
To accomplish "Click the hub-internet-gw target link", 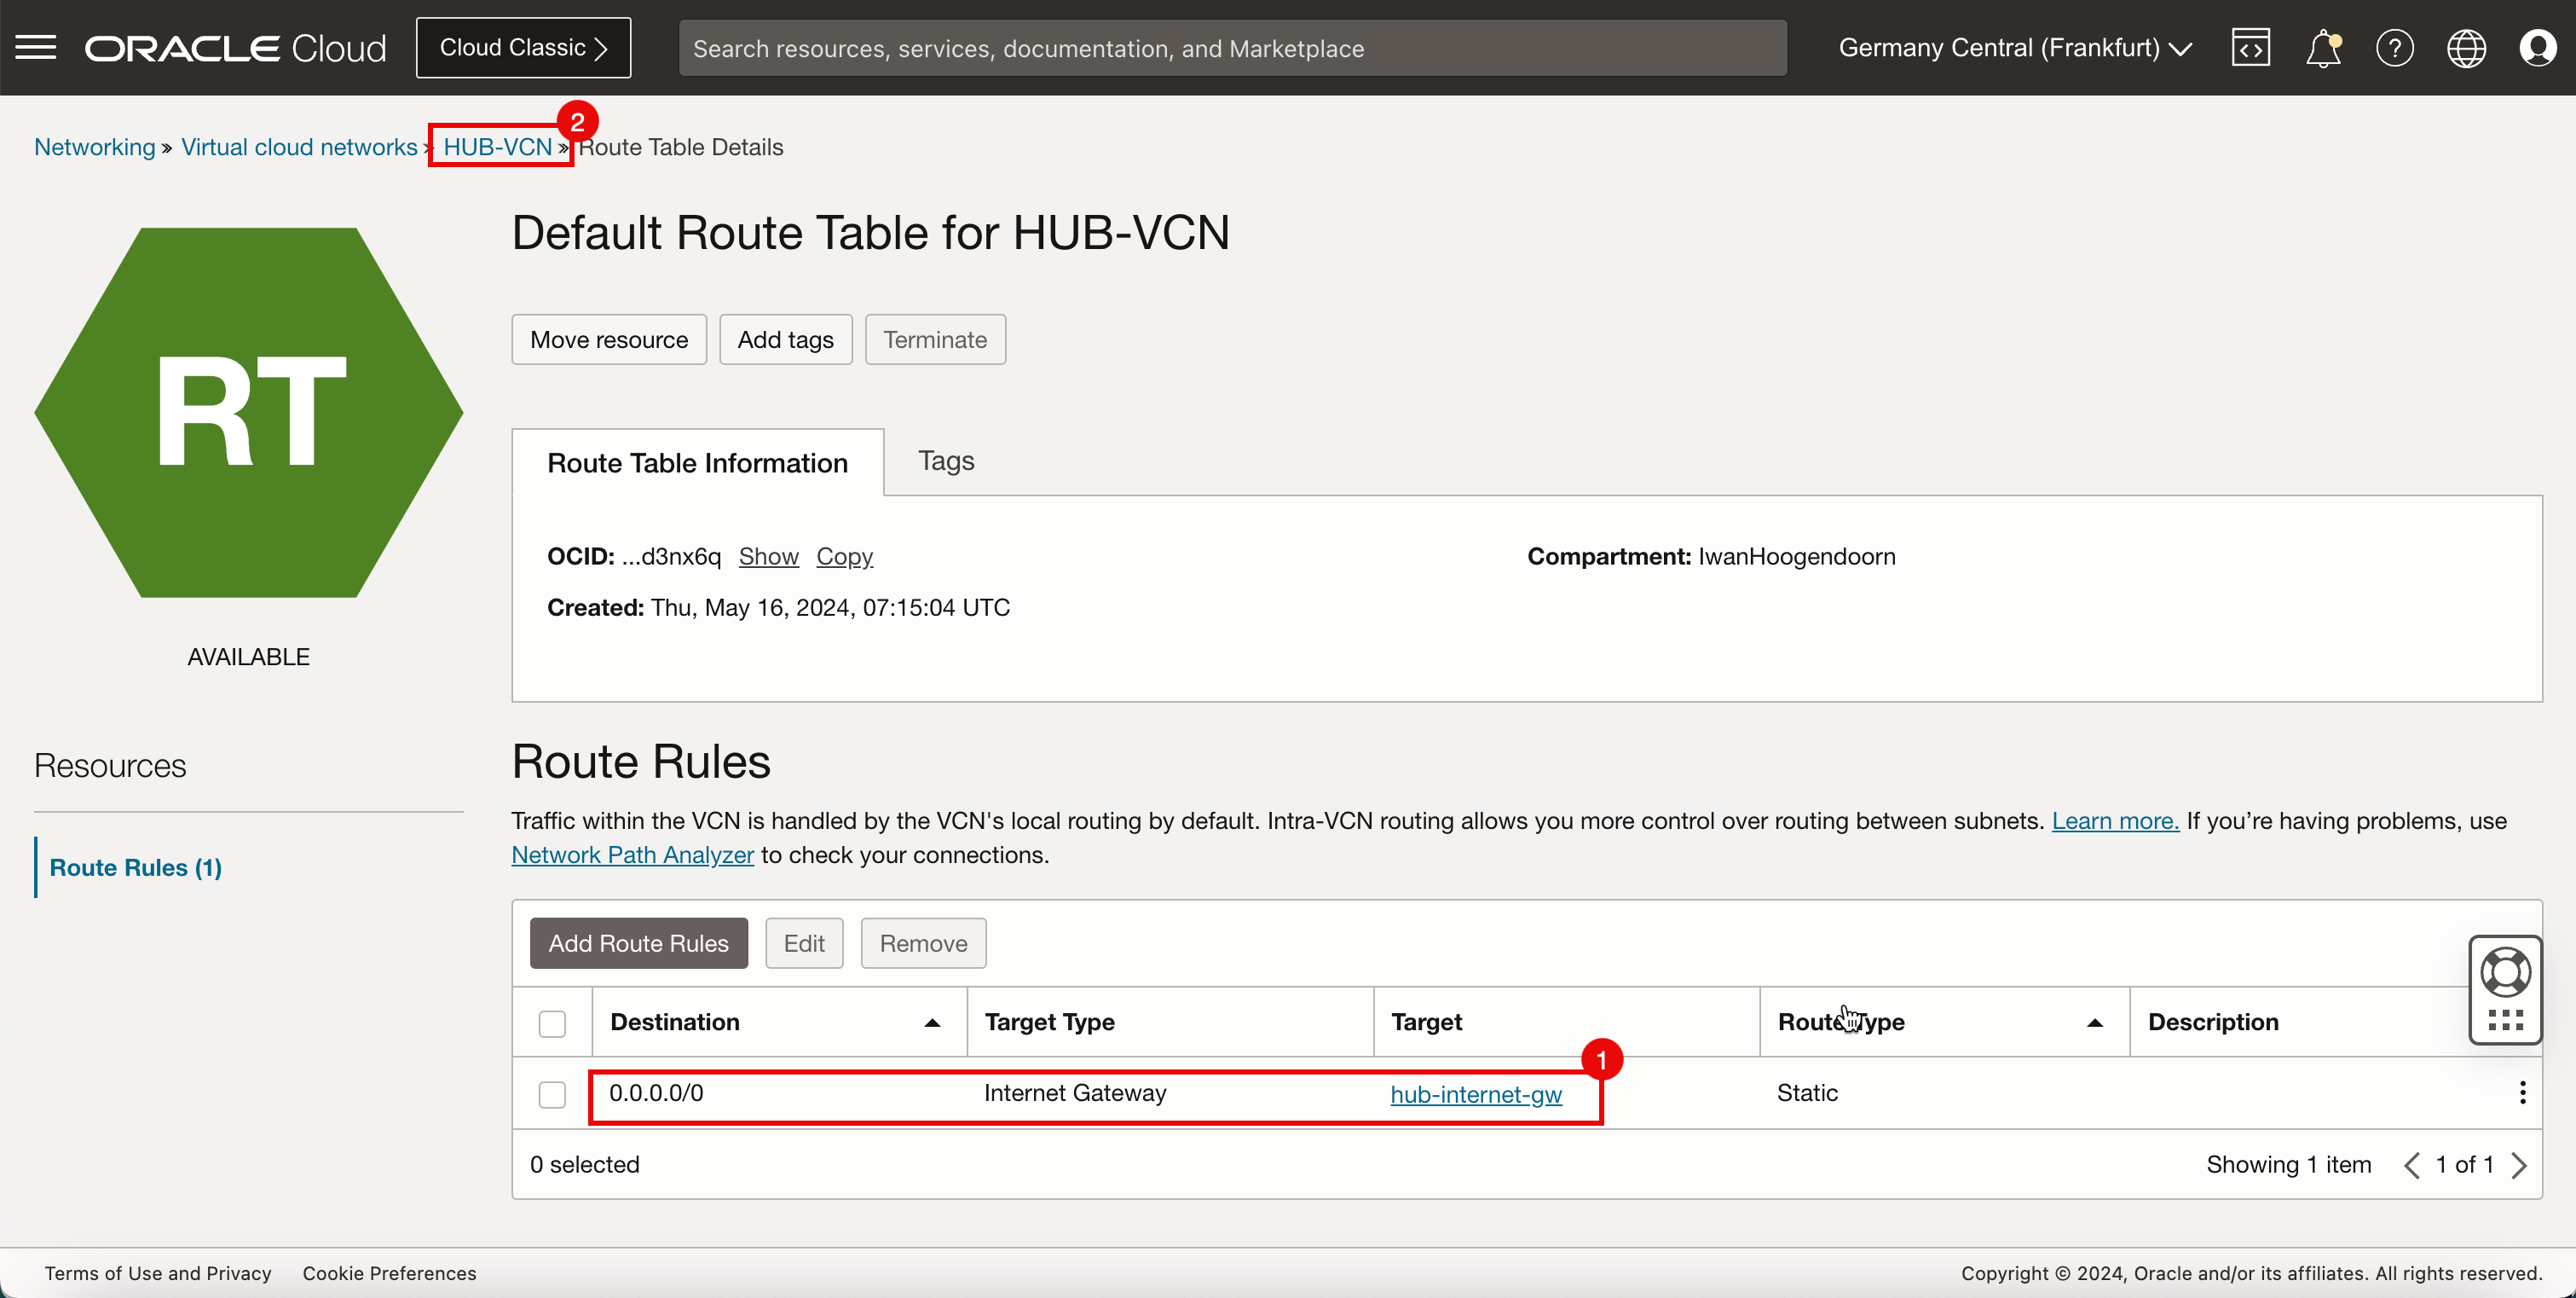I will pos(1476,1092).
